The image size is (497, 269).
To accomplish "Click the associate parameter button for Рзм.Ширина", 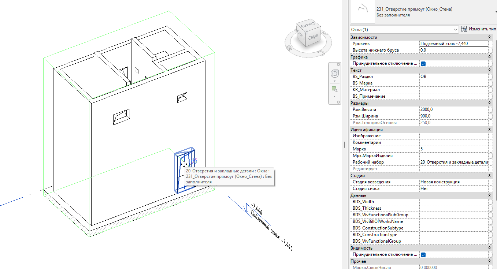I will (x=490, y=116).
